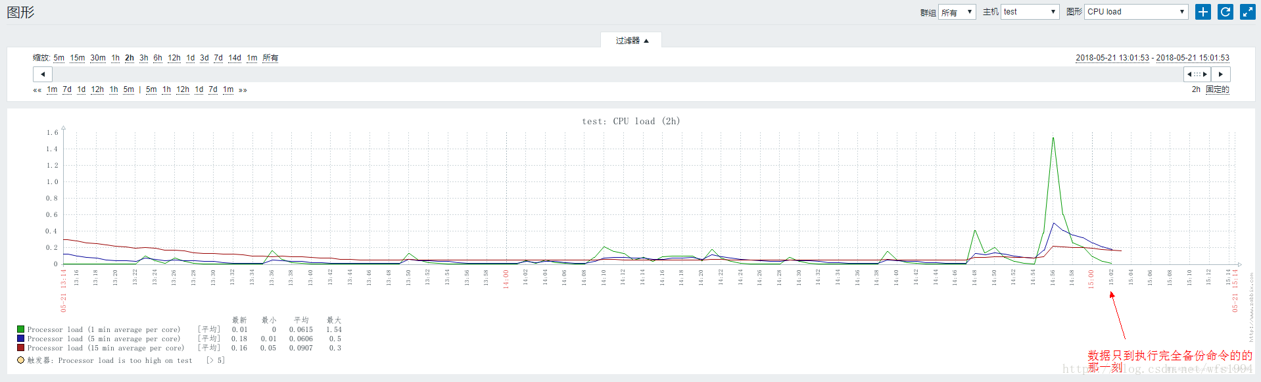The width and height of the screenshot is (1261, 382).
Task: Set 缩放 zoom to 15m
Action: [x=78, y=58]
